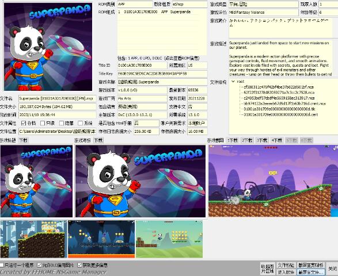Collapse the root node in file structure tree
The image size is (338, 276).
233,82
